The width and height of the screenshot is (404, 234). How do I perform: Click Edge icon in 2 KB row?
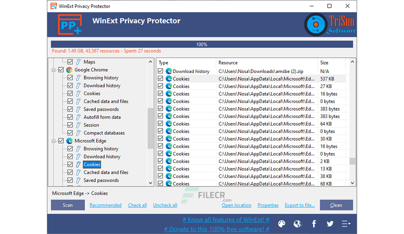[169, 161]
